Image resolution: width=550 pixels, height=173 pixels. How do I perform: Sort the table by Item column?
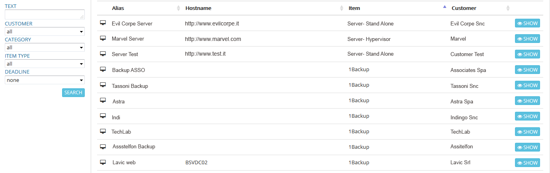click(x=354, y=8)
